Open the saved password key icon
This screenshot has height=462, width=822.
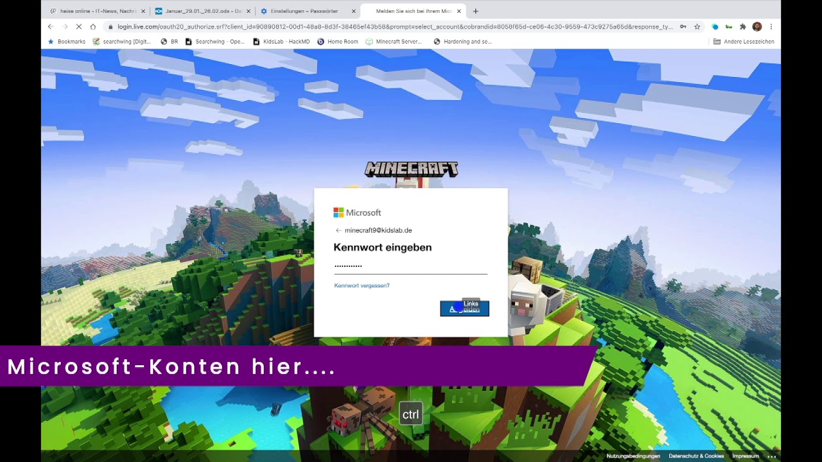683,27
